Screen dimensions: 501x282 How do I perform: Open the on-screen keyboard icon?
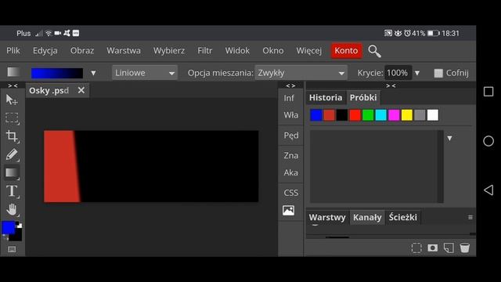(x=12, y=249)
